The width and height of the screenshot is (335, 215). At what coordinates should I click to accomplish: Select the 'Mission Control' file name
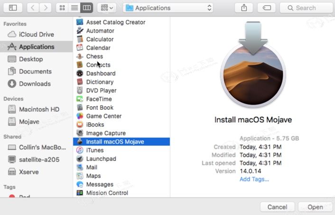(x=107, y=193)
